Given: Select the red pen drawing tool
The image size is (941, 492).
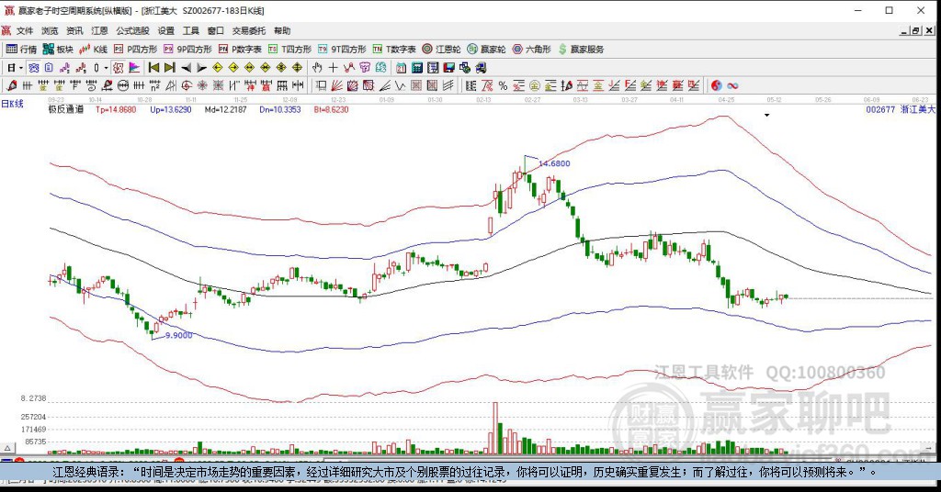Looking at the screenshot, I should [x=11, y=85].
